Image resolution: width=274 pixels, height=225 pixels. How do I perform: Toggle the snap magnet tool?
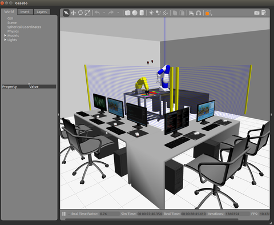tap(199, 13)
